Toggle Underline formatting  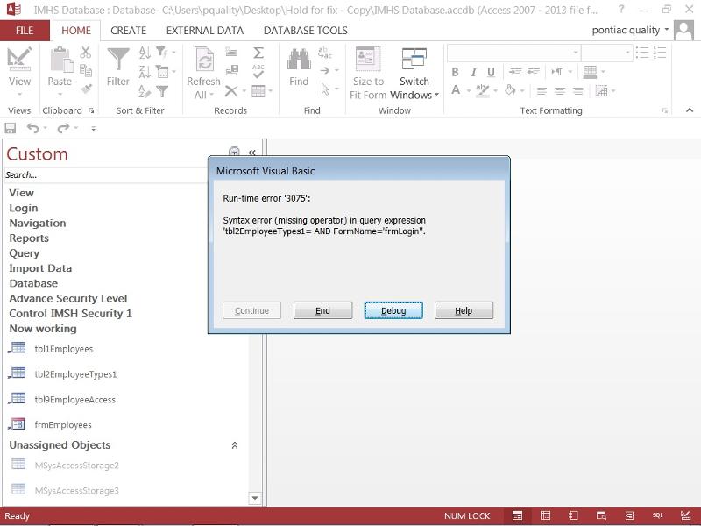(x=491, y=72)
